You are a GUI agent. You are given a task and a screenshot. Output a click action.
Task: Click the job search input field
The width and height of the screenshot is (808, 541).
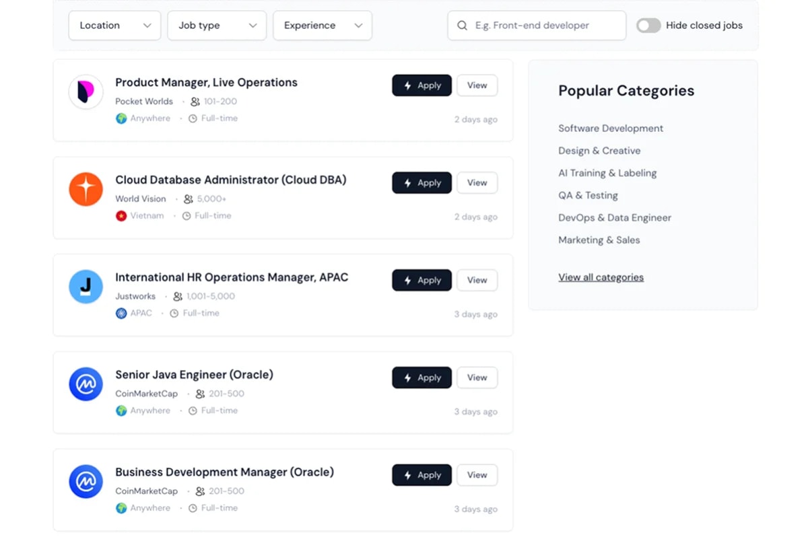(x=545, y=26)
